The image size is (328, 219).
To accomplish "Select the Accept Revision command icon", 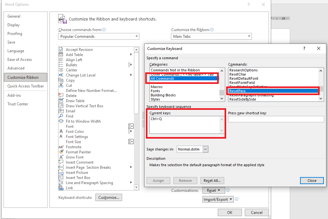I will (61, 49).
